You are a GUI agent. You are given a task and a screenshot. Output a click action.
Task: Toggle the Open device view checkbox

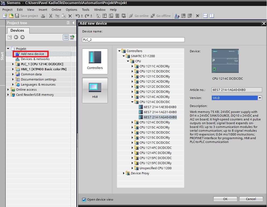(84, 200)
